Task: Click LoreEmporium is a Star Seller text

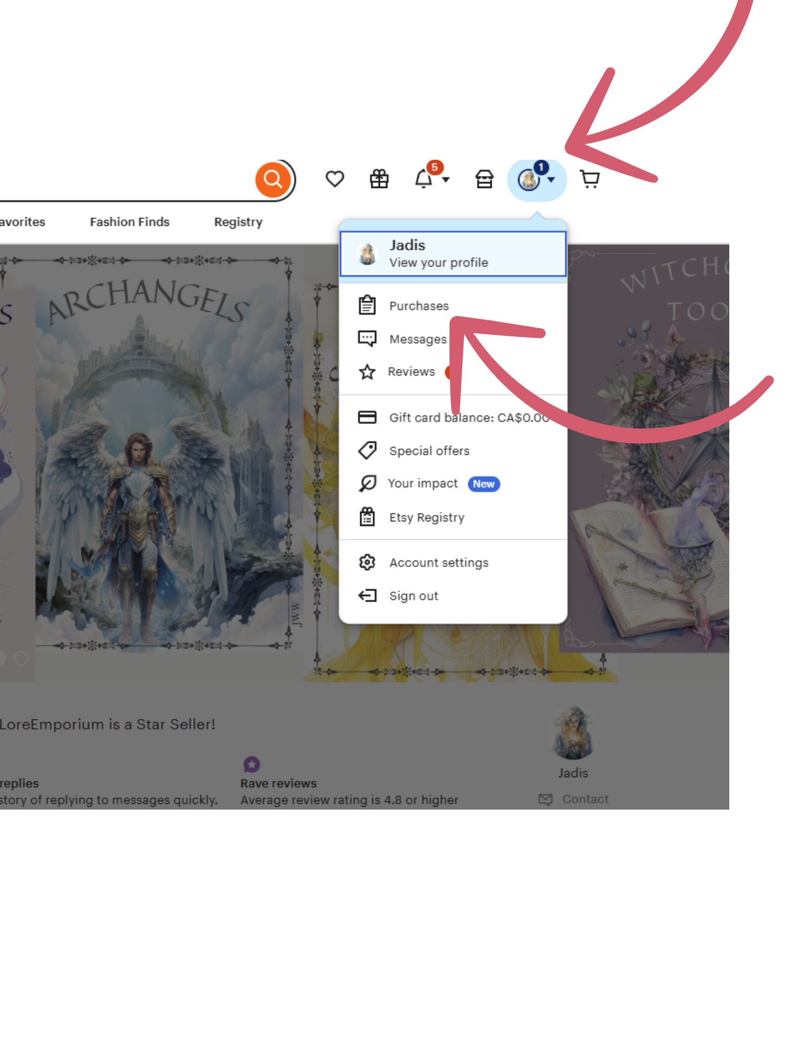Action: pyautogui.click(x=107, y=725)
